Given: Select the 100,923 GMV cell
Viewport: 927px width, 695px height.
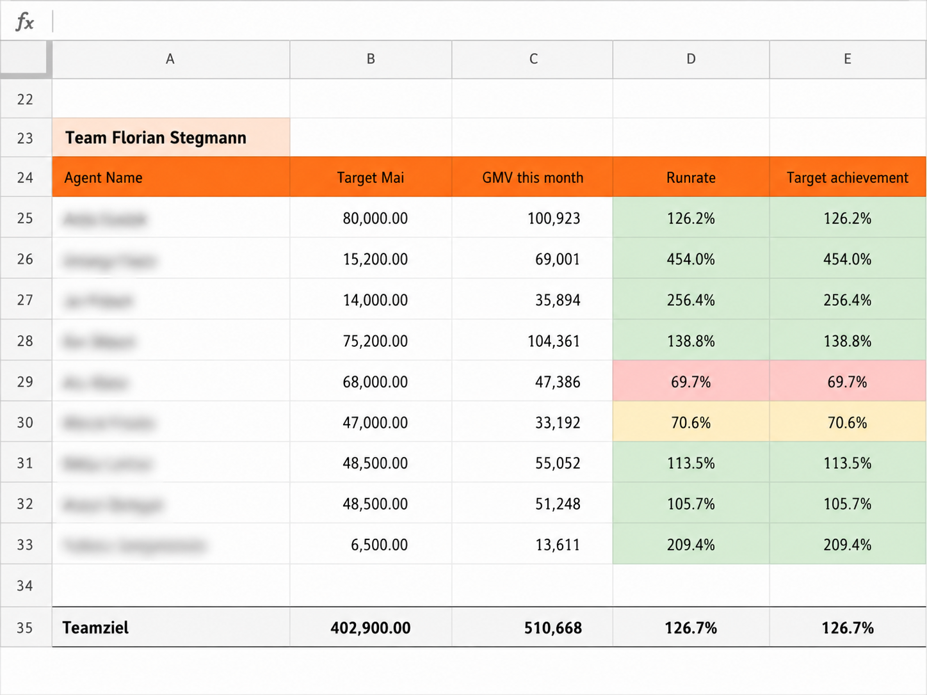Looking at the screenshot, I should click(x=532, y=218).
